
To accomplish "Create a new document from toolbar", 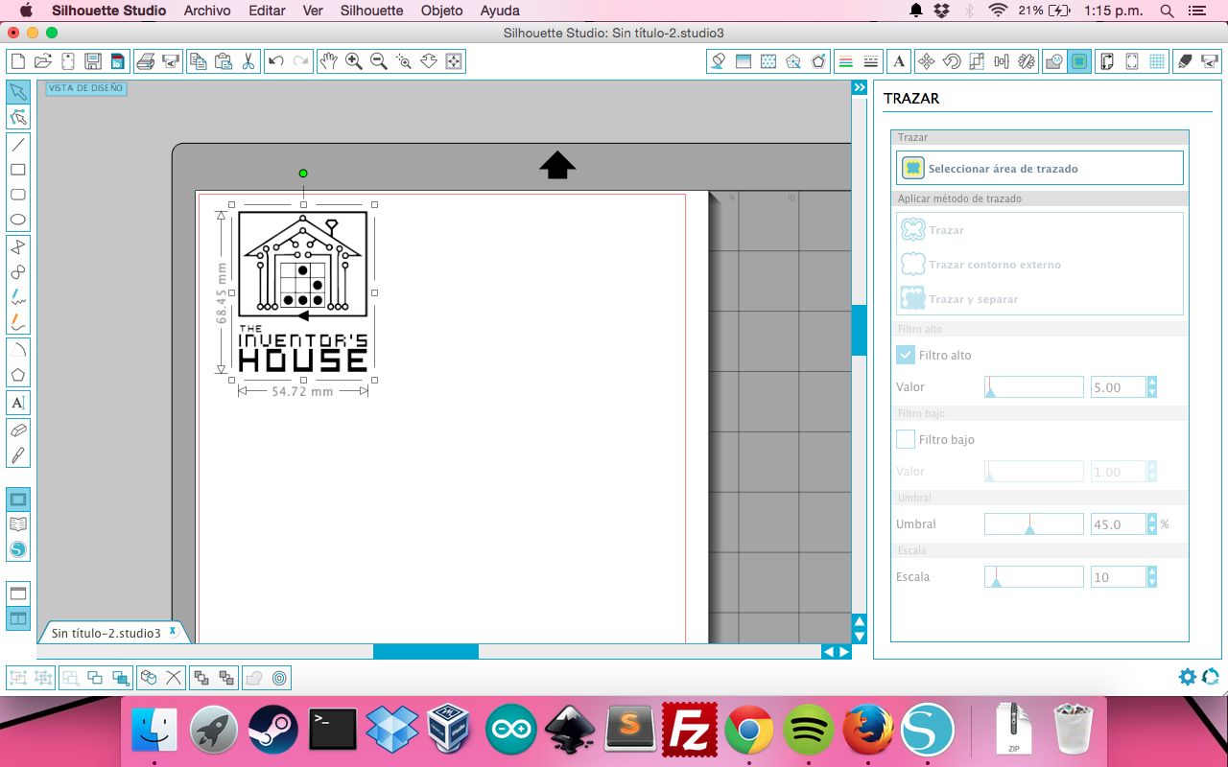I will 17,61.
